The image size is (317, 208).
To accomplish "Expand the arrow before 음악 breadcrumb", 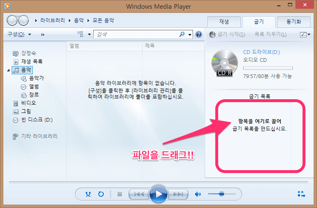I will click(x=70, y=20).
